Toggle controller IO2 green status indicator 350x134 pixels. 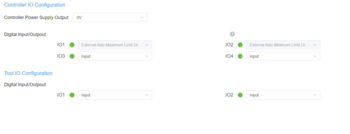(240, 45)
